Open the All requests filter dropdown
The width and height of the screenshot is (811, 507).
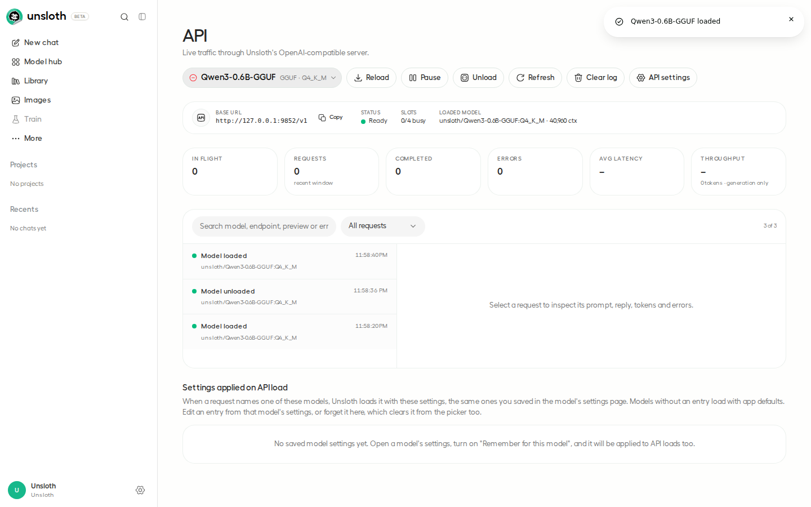tap(383, 226)
